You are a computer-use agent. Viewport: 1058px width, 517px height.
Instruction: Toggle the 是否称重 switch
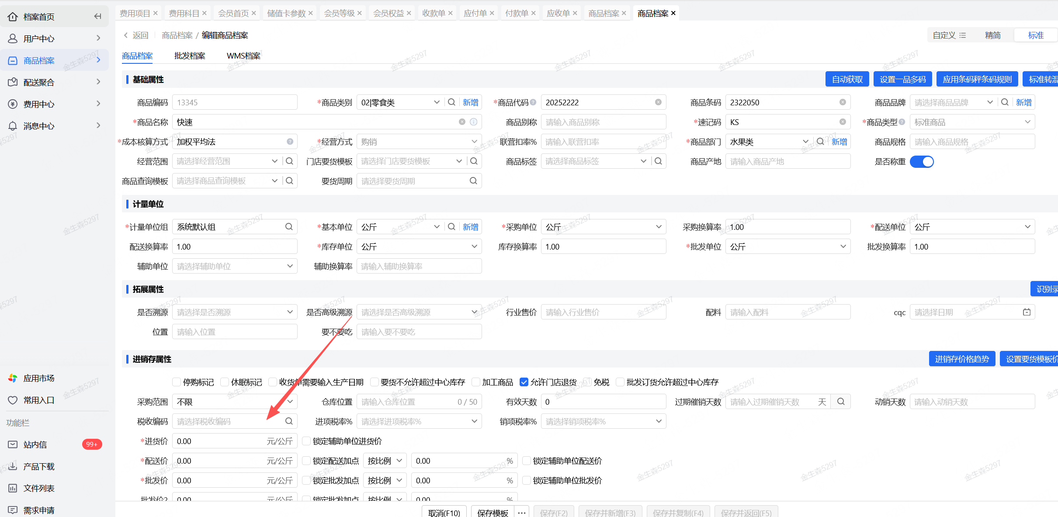[x=922, y=162]
